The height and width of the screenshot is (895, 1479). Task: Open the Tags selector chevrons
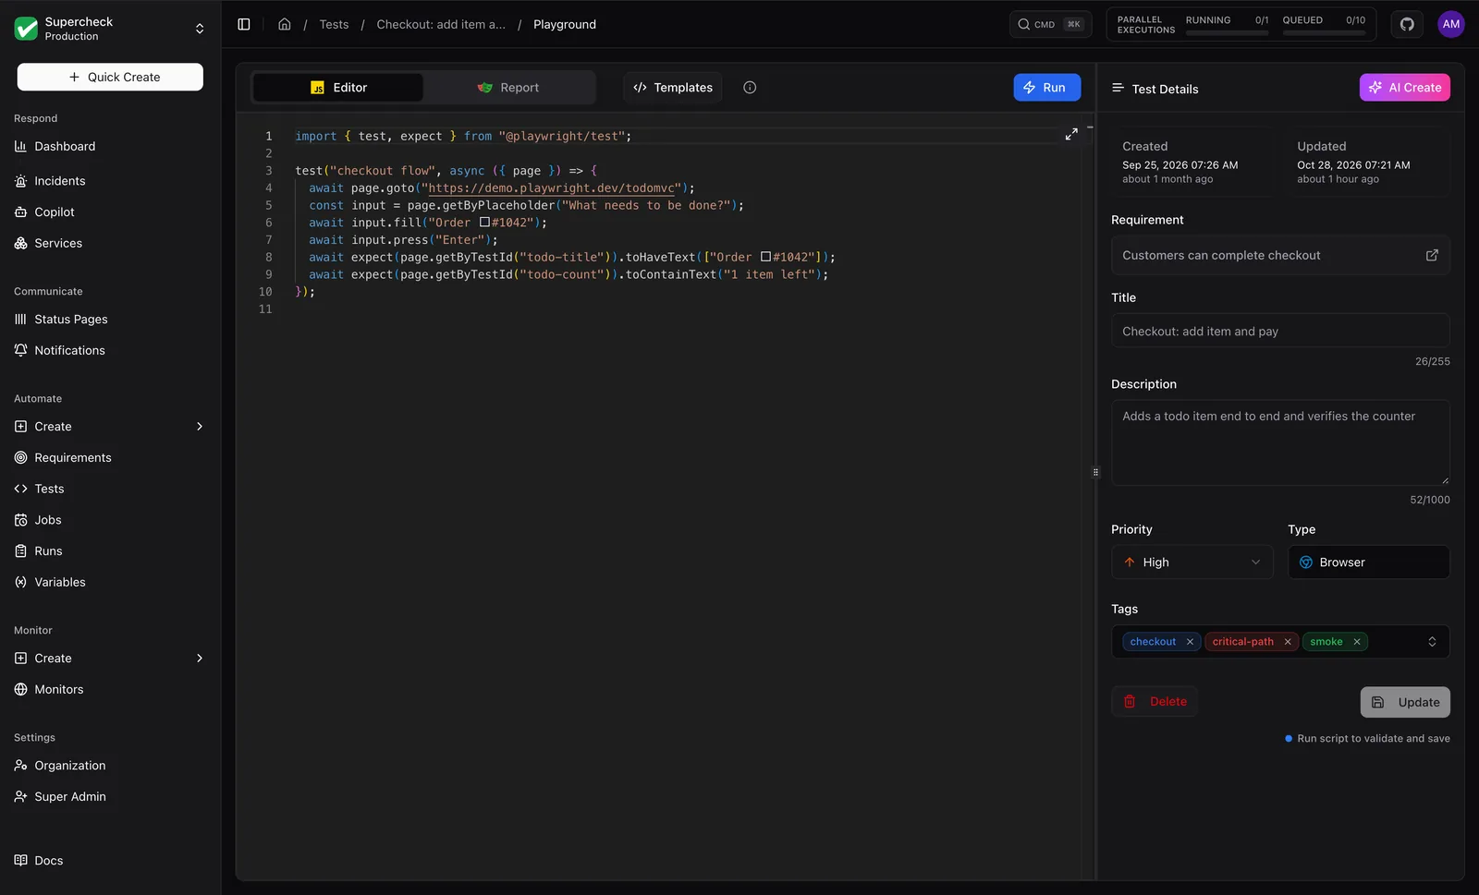point(1432,642)
